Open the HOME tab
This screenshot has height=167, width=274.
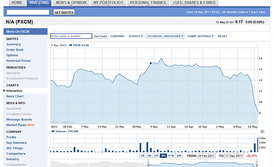(x=17, y=3)
